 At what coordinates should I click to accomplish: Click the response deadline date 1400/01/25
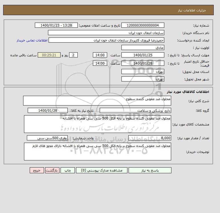click(143, 55)
